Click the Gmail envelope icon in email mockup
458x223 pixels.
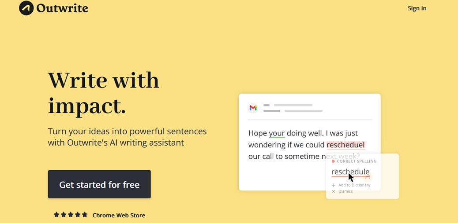(x=253, y=108)
